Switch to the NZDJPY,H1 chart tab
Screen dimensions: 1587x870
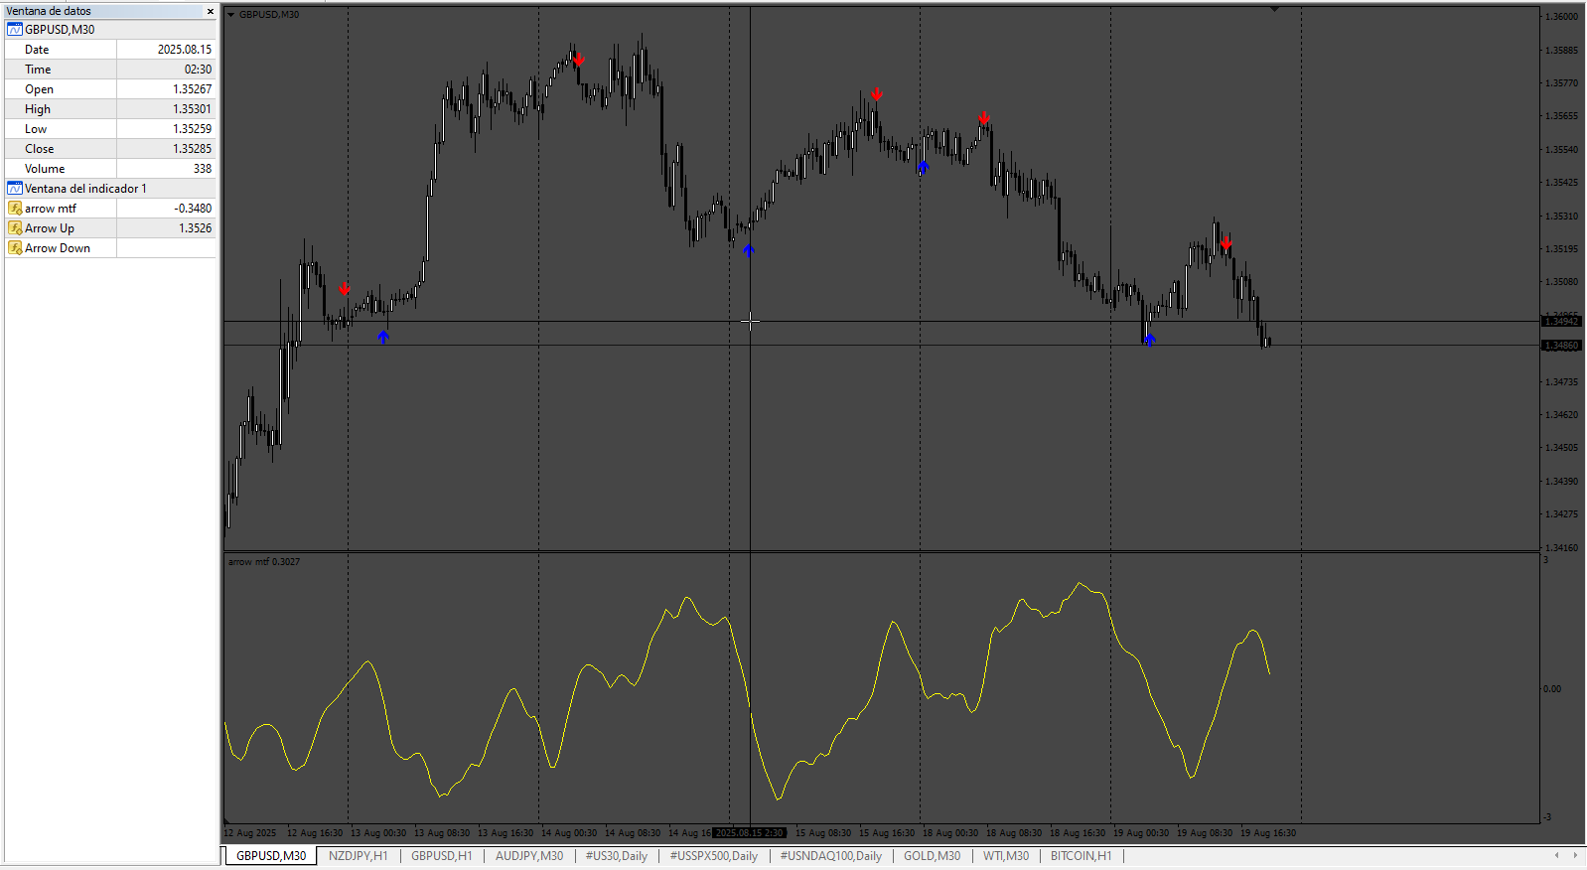359,856
